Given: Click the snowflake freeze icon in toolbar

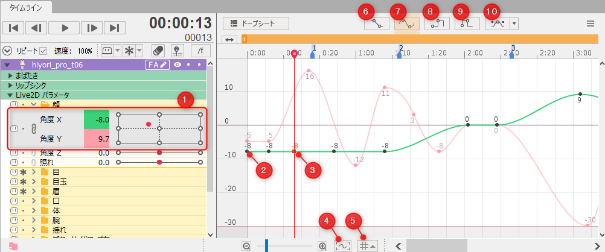Looking at the screenshot, I should 129,51.
